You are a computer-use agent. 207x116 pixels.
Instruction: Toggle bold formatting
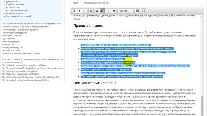coord(91,11)
